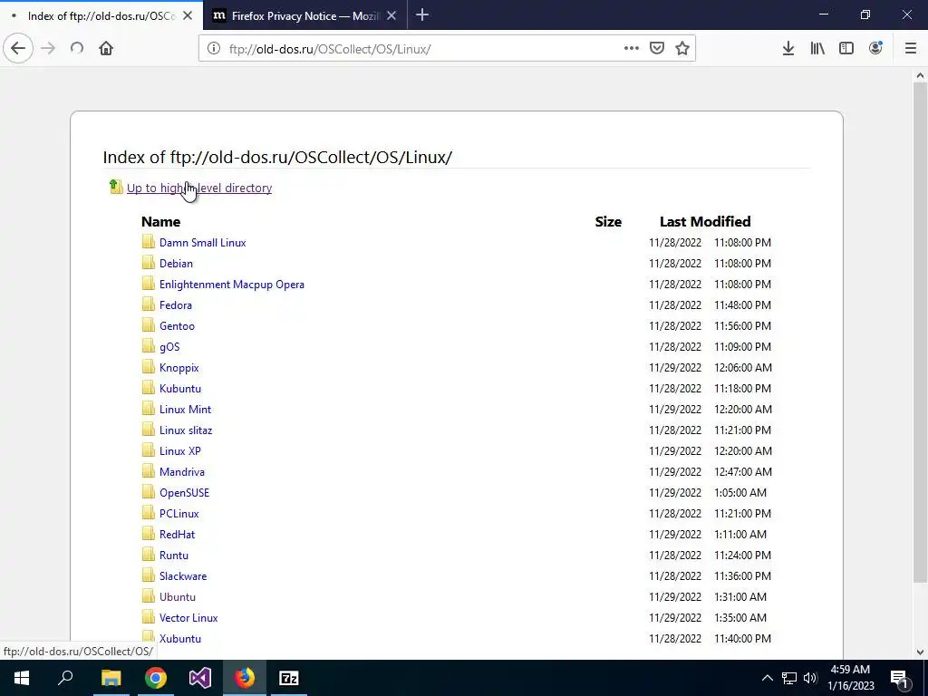The height and width of the screenshot is (696, 928).
Task: Open the Linux XP folder
Action: click(x=180, y=450)
